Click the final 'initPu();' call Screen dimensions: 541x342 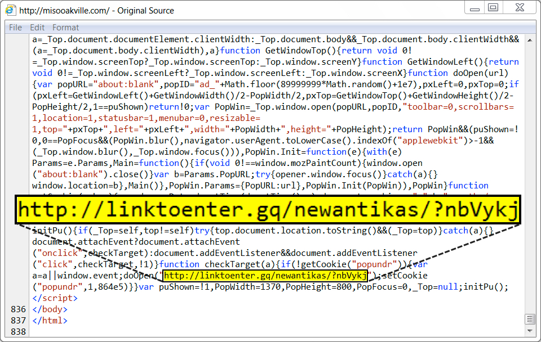[486, 287]
